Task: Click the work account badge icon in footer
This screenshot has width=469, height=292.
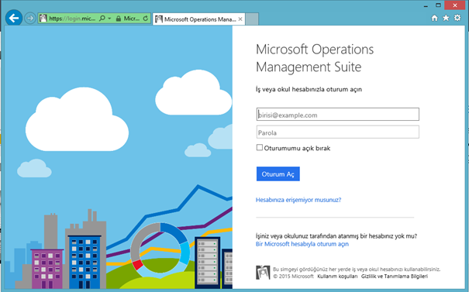Action: point(263,273)
